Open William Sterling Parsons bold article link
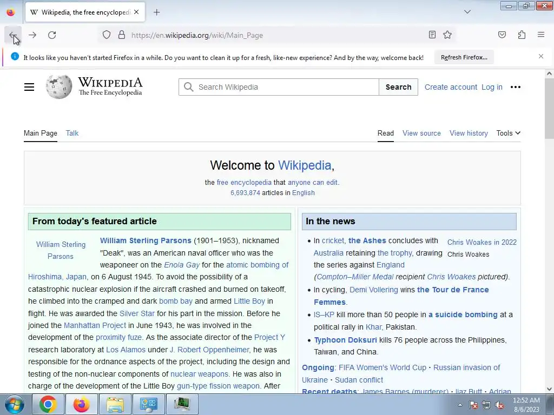Screen dimensions: 554x415 (x=146, y=240)
